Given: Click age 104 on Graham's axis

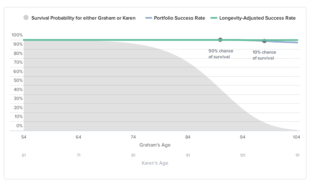Looking at the screenshot, I should (x=296, y=137).
